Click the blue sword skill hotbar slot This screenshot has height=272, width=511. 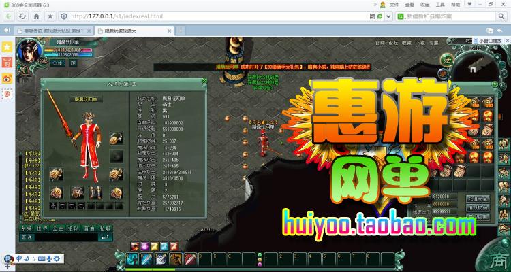[147, 259]
